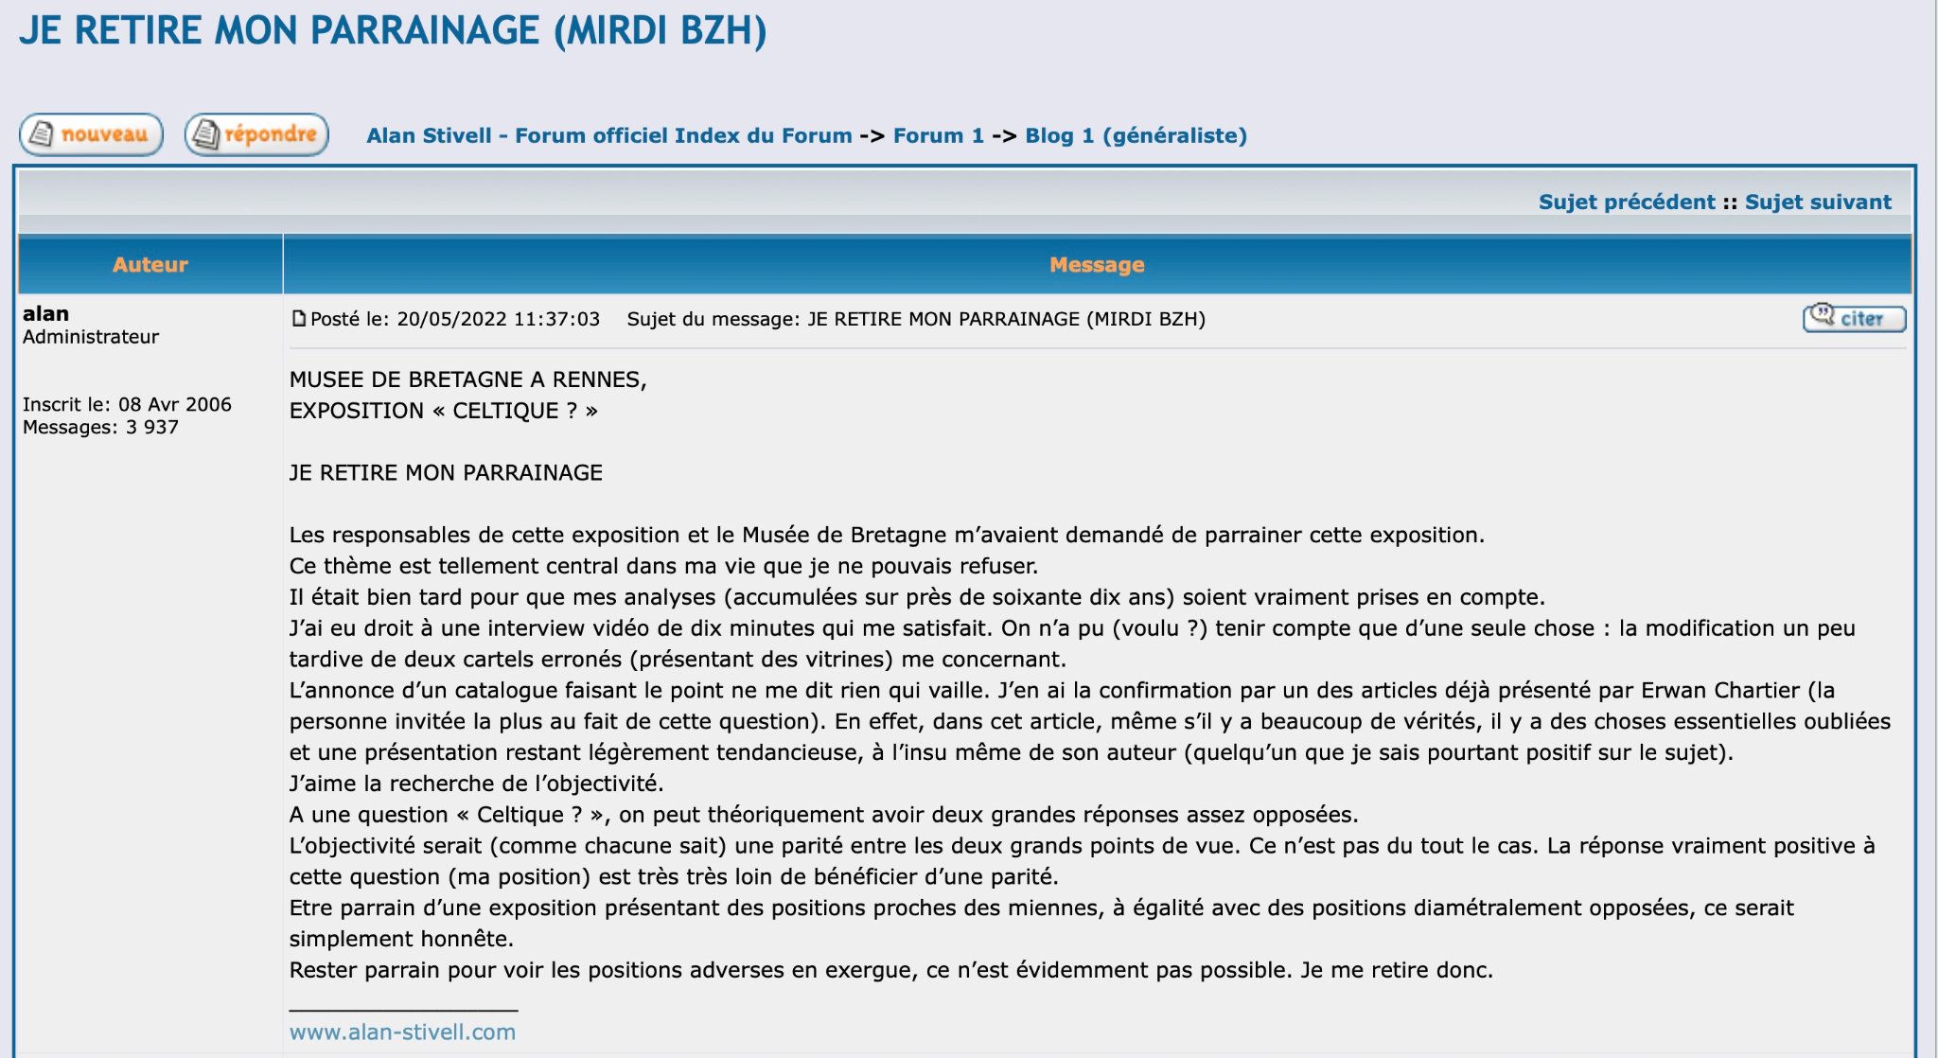Open the page title JE RETIRE MON PARRAINAGE link
This screenshot has width=1938, height=1058.
pyautogui.click(x=393, y=30)
